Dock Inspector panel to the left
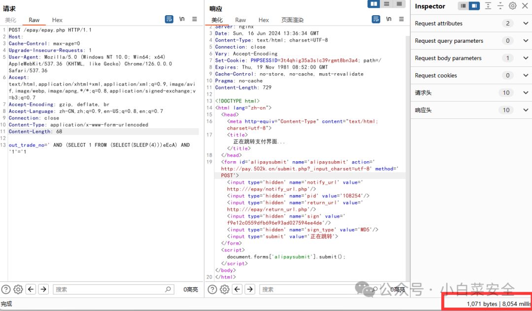 [464, 6]
